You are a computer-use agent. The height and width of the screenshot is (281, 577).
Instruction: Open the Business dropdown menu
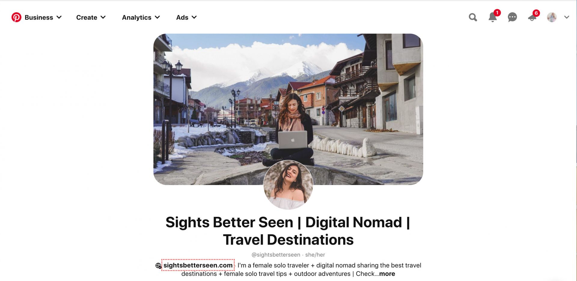pos(43,17)
